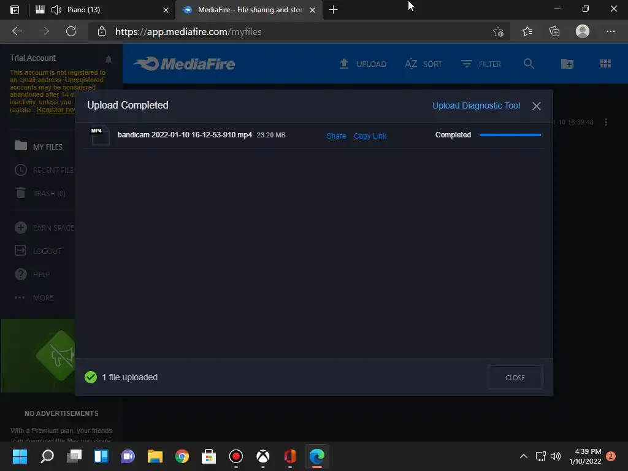
Task: Open Recent Files in sidebar
Action: [44, 170]
